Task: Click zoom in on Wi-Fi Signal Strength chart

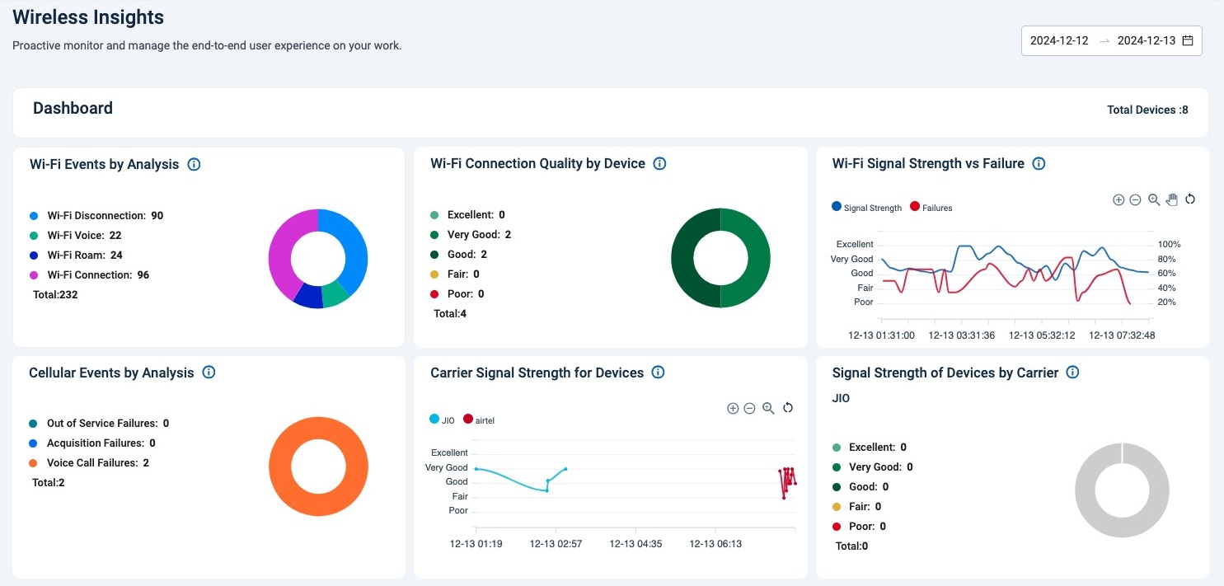Action: [1118, 199]
